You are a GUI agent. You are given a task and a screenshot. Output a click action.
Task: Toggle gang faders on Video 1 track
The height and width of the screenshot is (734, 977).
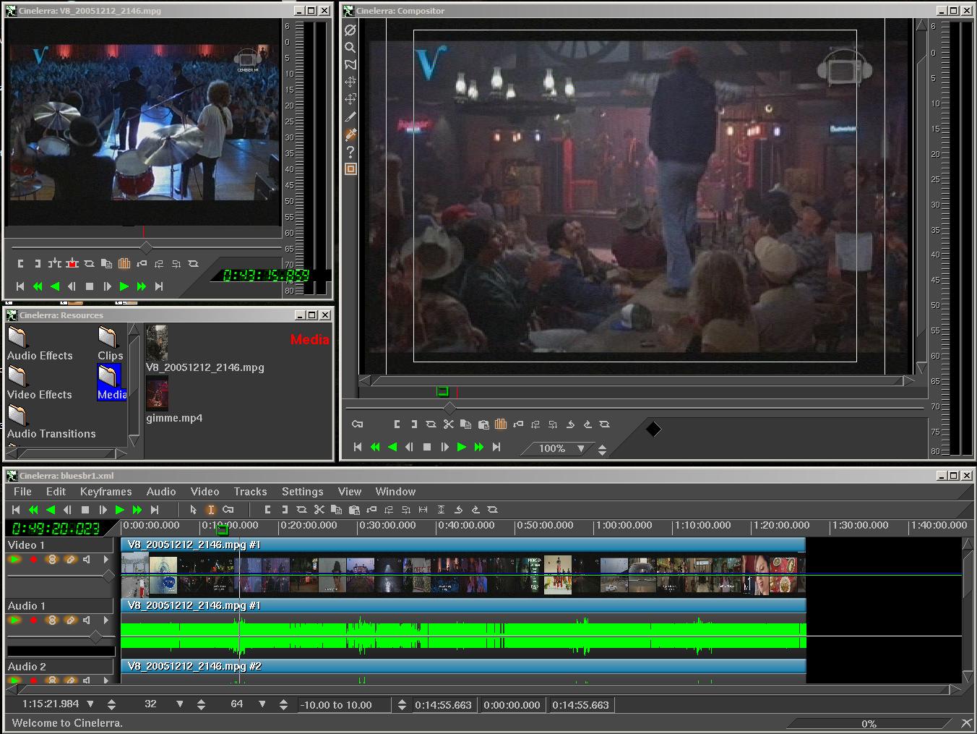click(x=51, y=559)
